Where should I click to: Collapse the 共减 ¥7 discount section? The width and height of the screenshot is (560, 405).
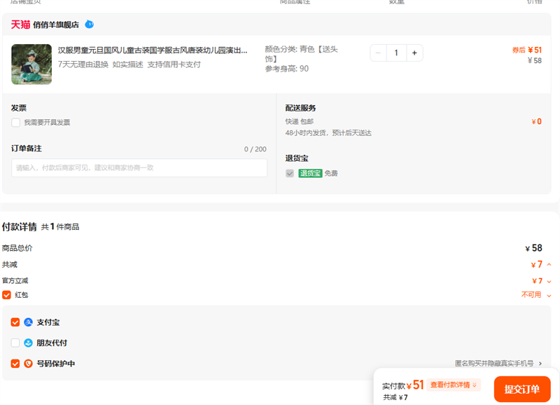[x=549, y=265]
